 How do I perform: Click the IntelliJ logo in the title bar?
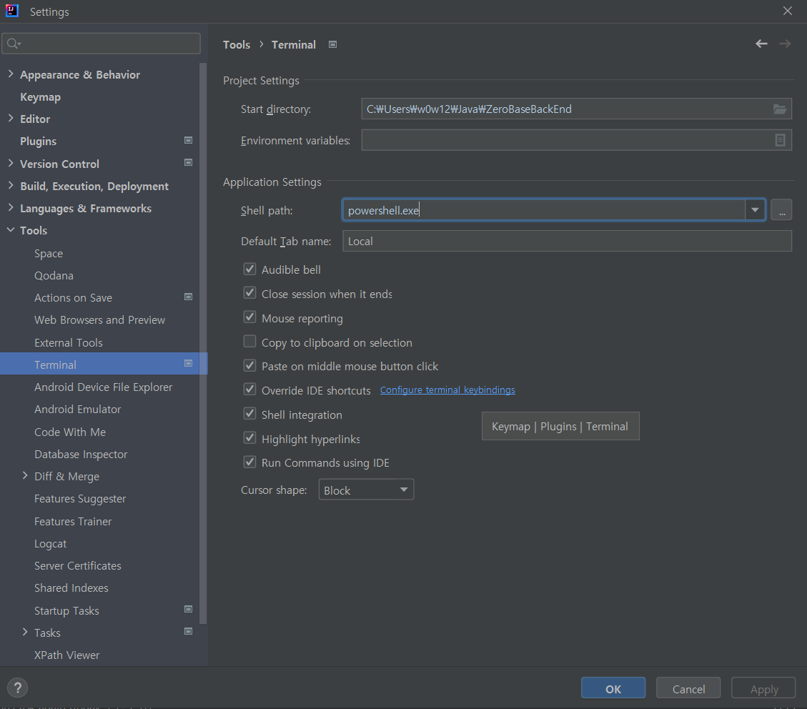tap(12, 11)
